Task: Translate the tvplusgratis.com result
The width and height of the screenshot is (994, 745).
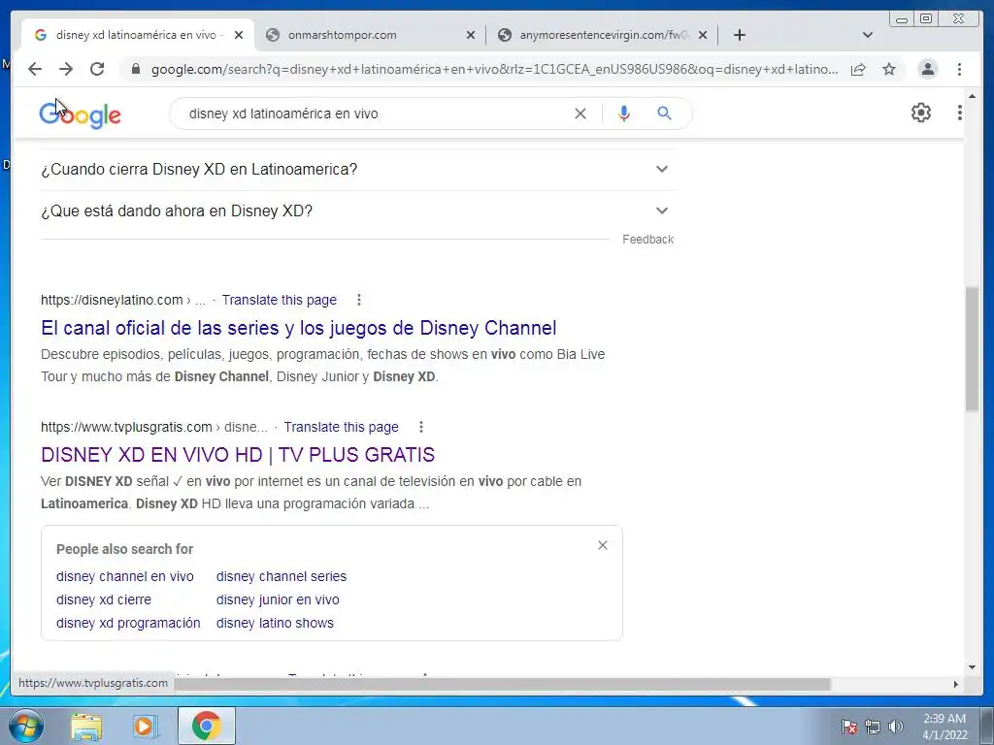Action: pos(341,427)
